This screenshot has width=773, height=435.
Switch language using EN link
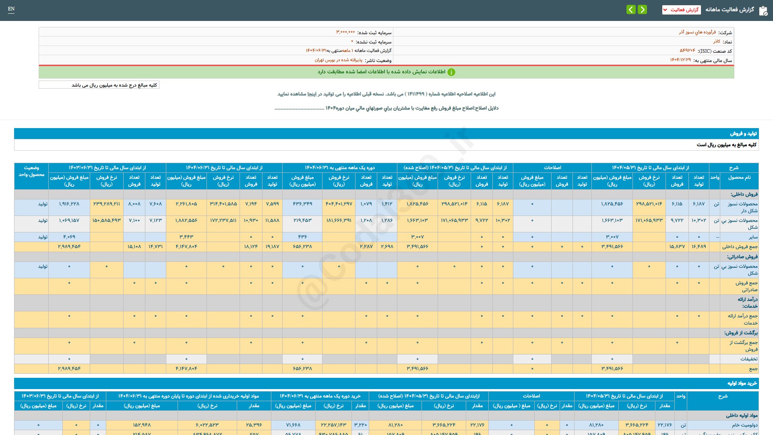point(11,9)
